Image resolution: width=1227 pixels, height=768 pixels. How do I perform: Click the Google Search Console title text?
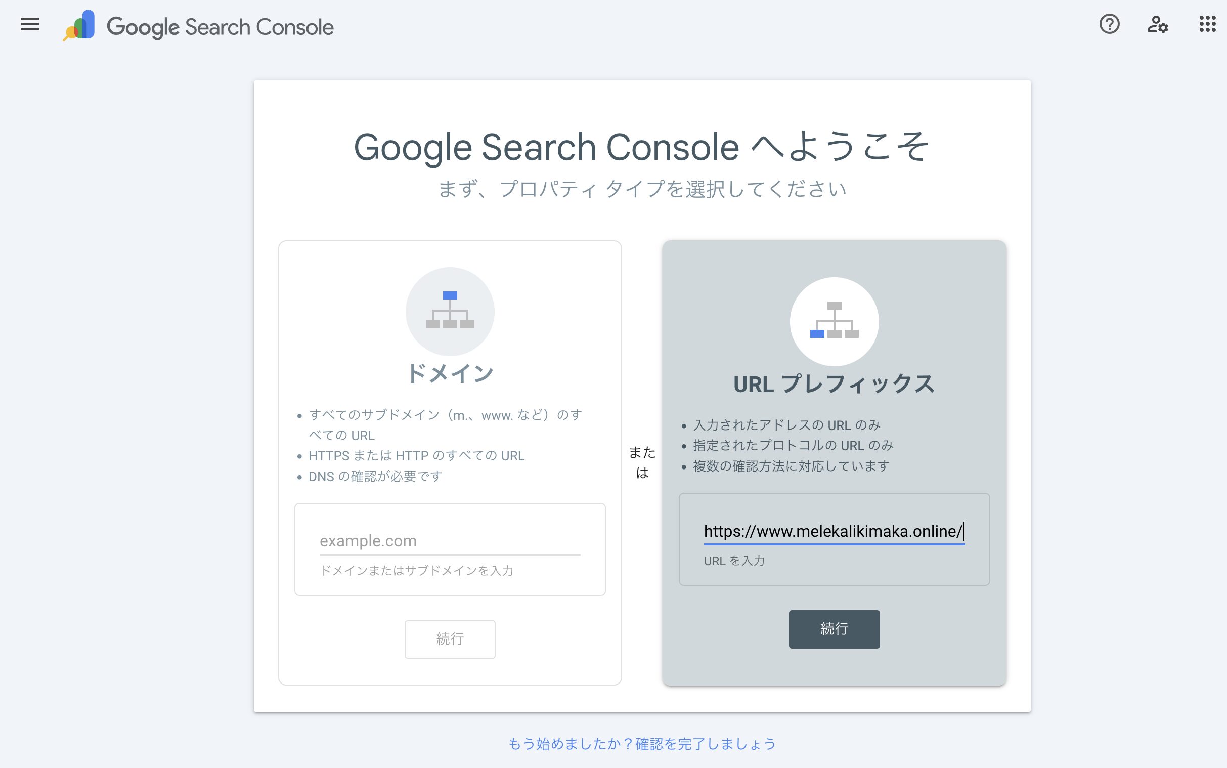tap(220, 27)
